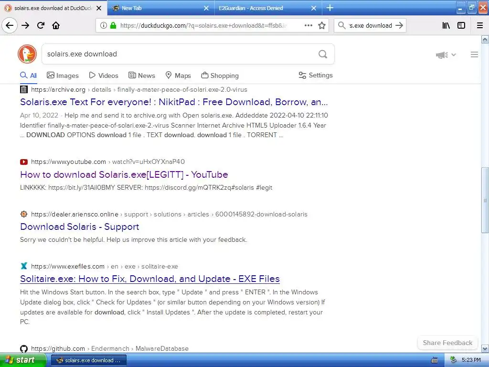
Task: Click the page vertical scrollbar thumb
Action: point(485,200)
